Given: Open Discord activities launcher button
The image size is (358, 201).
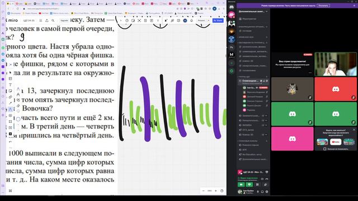Looking at the screenshot, I should pyautogui.click(x=257, y=185).
